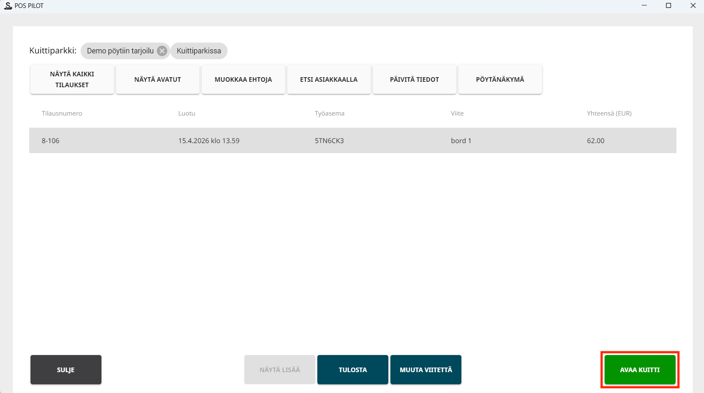Open 'Muokkaa ehtoja' filter editor

(x=243, y=79)
